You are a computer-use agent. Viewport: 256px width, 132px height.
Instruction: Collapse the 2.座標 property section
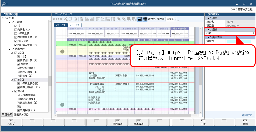[208, 30]
